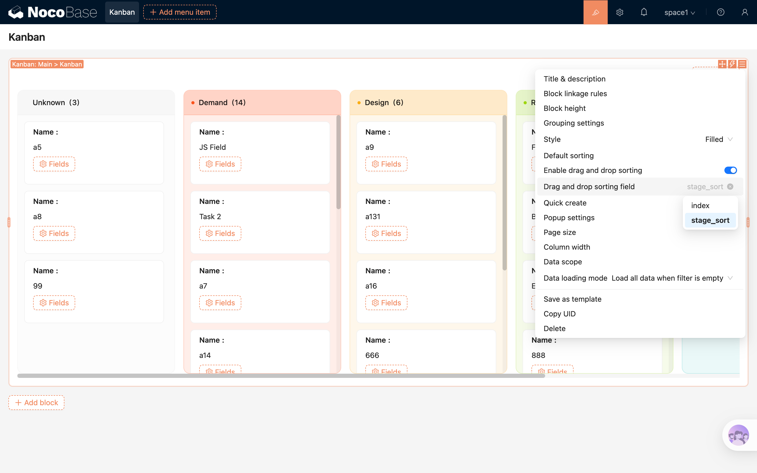Expand the Style Filled dropdown
The image size is (757, 473).
[x=719, y=139]
